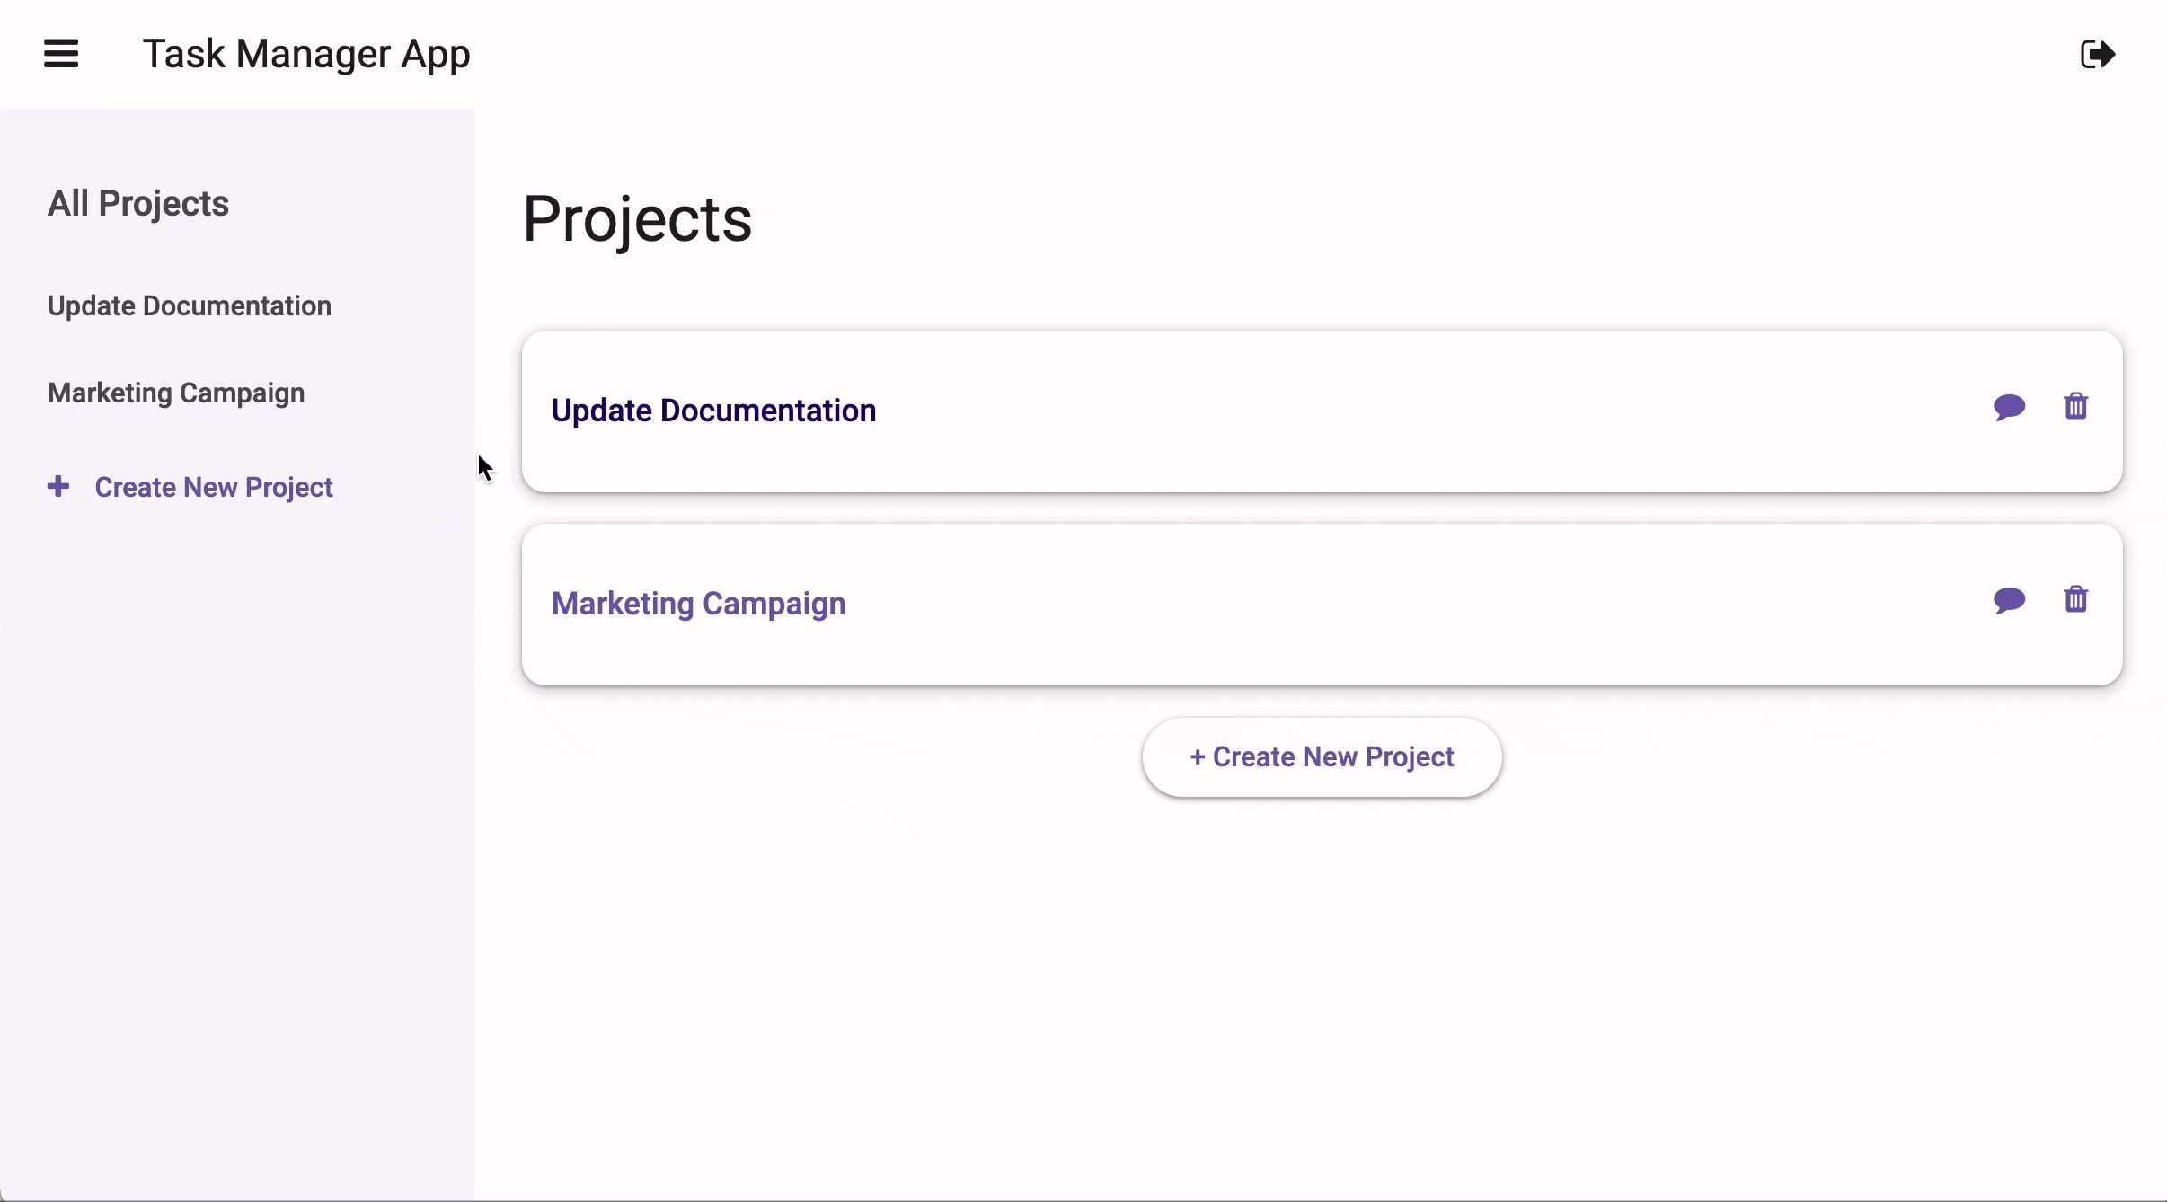
Task: Toggle sidebar visibility via hamburger icon
Action: click(x=61, y=53)
